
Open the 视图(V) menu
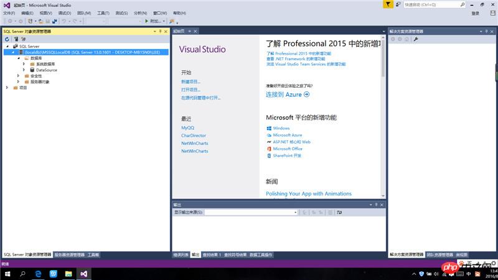pos(45,13)
